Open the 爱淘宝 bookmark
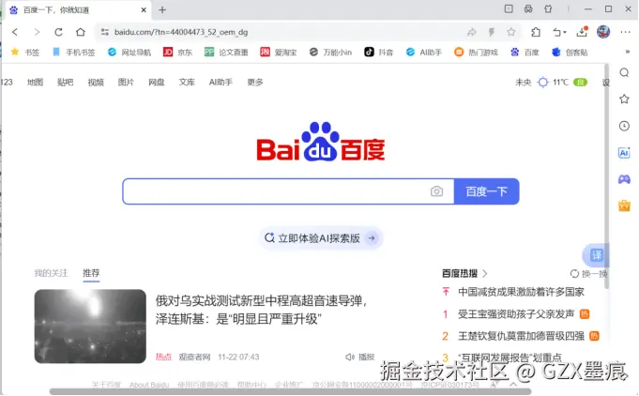Screen dimensions: 639x396 coord(279,53)
